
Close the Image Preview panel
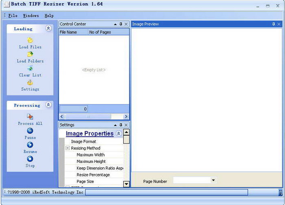(x=279, y=24)
